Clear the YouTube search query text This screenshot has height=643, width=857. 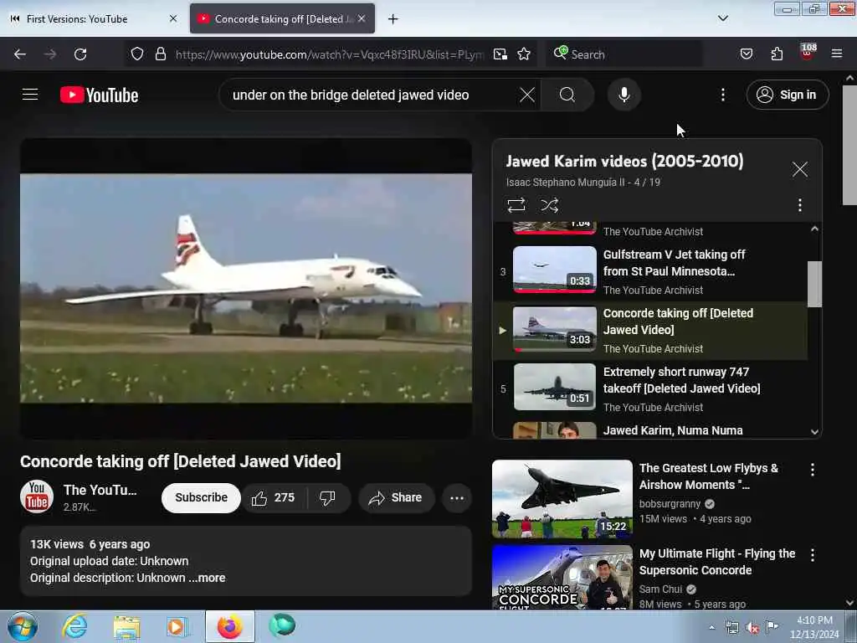(527, 95)
